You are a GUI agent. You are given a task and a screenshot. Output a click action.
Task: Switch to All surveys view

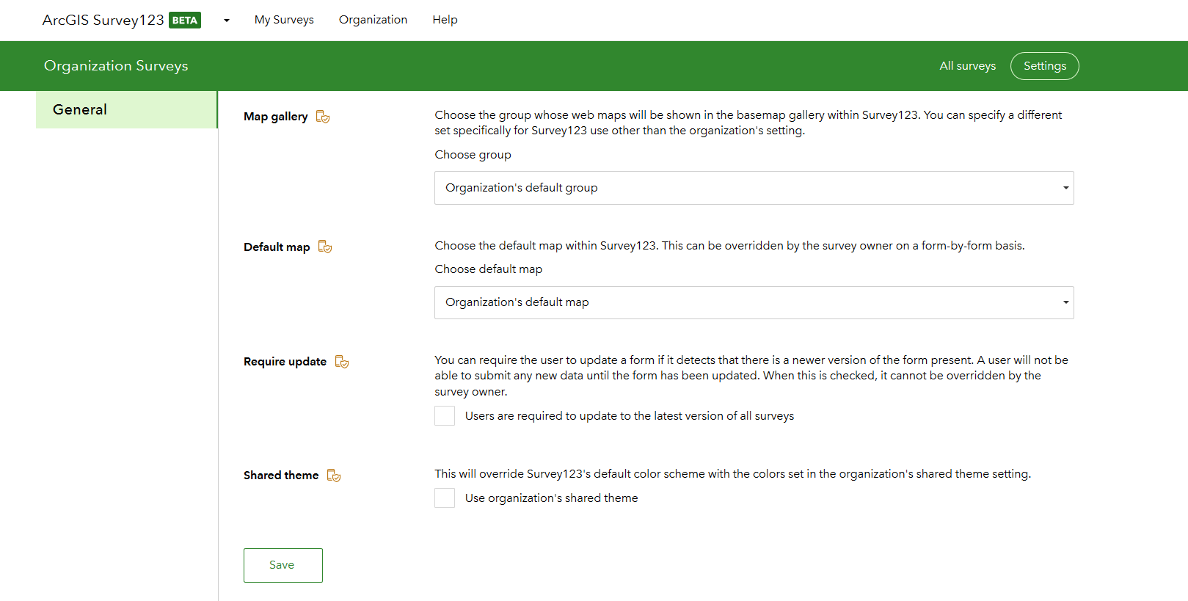tap(968, 66)
